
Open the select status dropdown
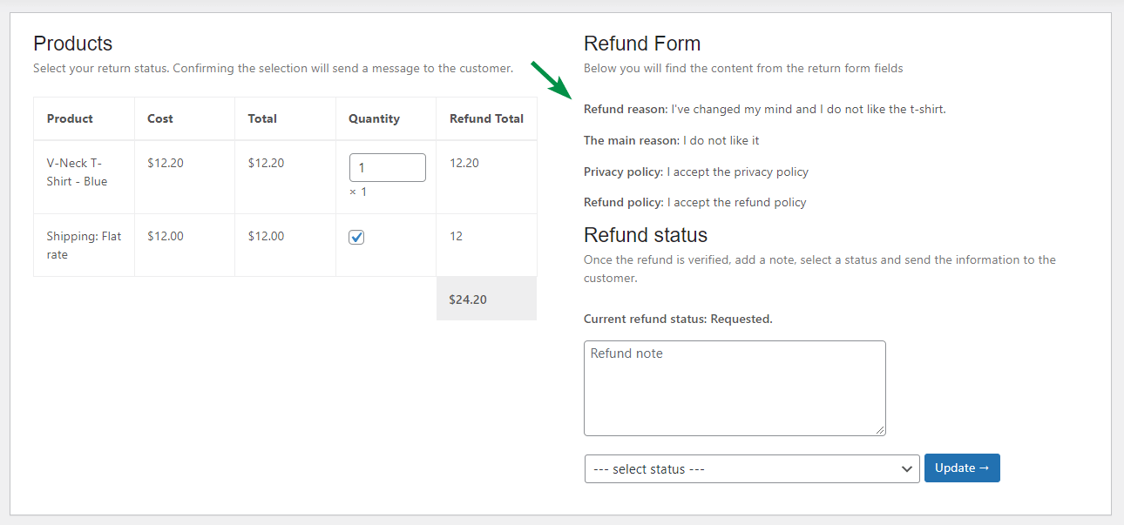tap(752, 468)
